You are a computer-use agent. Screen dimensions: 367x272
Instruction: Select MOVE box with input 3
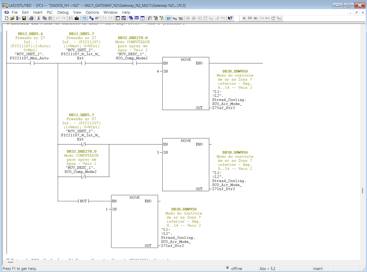tap(186, 164)
